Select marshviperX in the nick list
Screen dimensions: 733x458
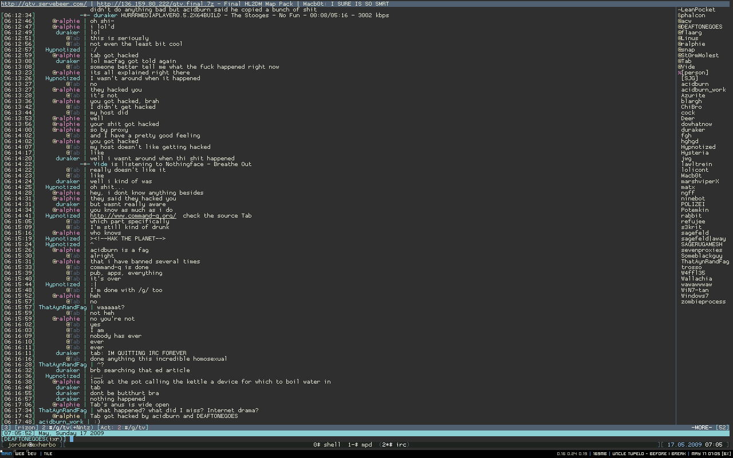(x=700, y=181)
